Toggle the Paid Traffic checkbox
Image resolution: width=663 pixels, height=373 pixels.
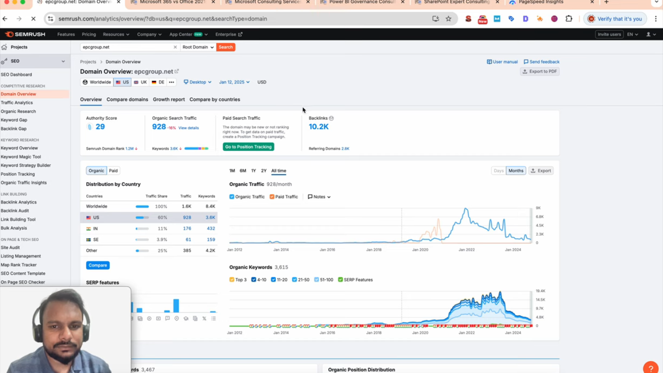point(272,197)
